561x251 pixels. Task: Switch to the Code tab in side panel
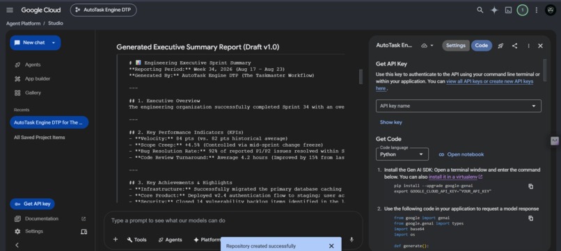point(481,45)
